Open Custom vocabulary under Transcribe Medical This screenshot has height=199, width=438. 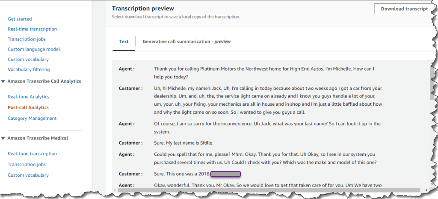pos(28,175)
